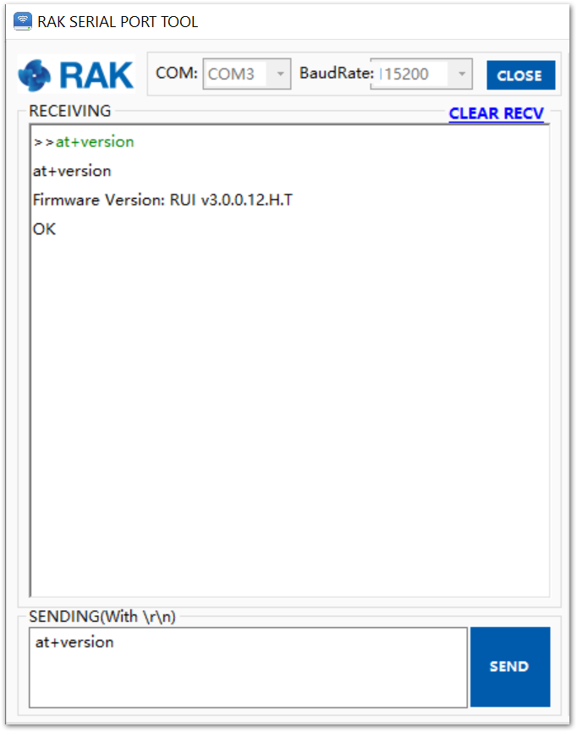This screenshot has height=732, width=577.
Task: Click the SENDING(With \r\n) group label
Action: 102,617
